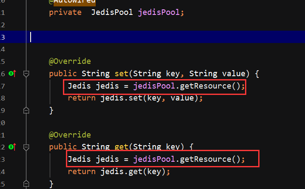
Task: Click the jedisPool field declaration name
Action: click(x=159, y=12)
